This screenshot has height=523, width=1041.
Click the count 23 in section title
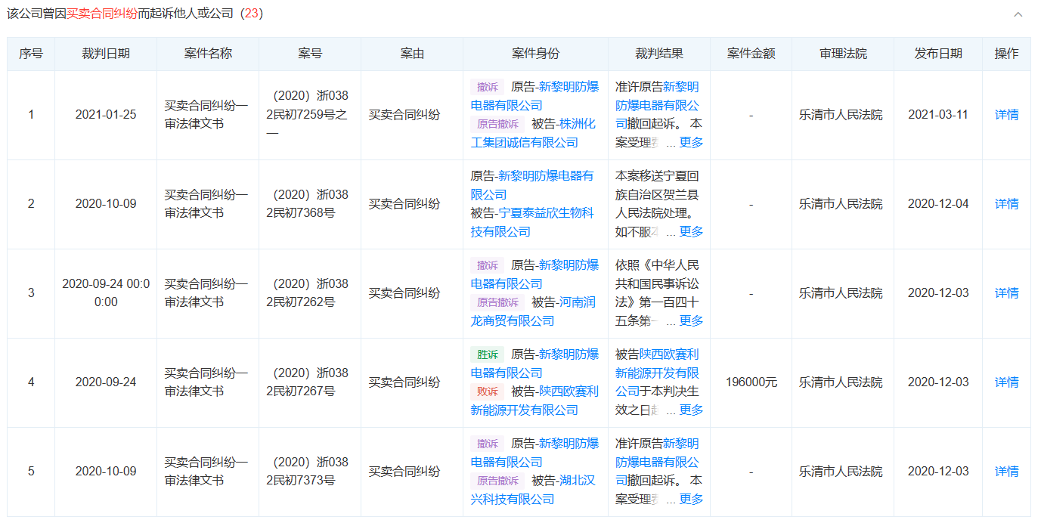[x=251, y=14]
